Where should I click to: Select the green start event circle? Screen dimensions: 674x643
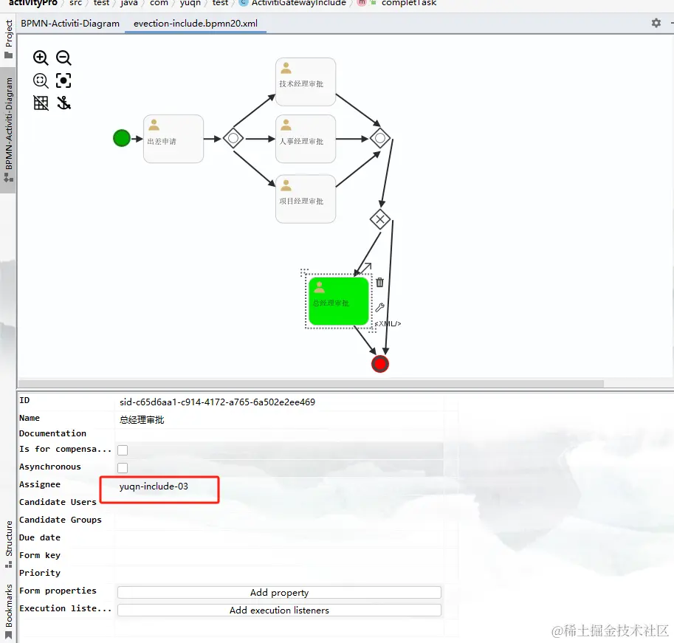pyautogui.click(x=122, y=138)
